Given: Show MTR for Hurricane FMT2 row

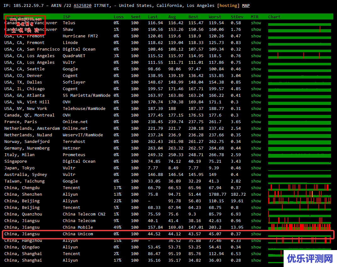Looking at the screenshot, I should [256, 36].
